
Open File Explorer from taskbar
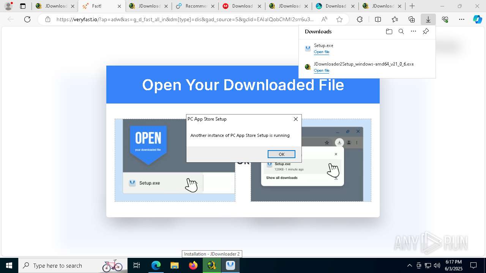[174, 265]
